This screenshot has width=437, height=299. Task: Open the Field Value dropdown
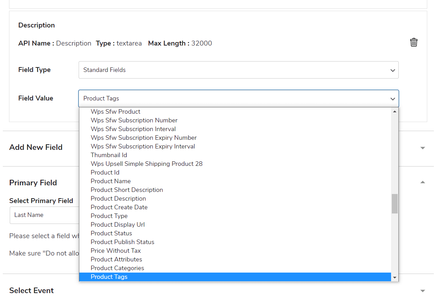(x=238, y=98)
